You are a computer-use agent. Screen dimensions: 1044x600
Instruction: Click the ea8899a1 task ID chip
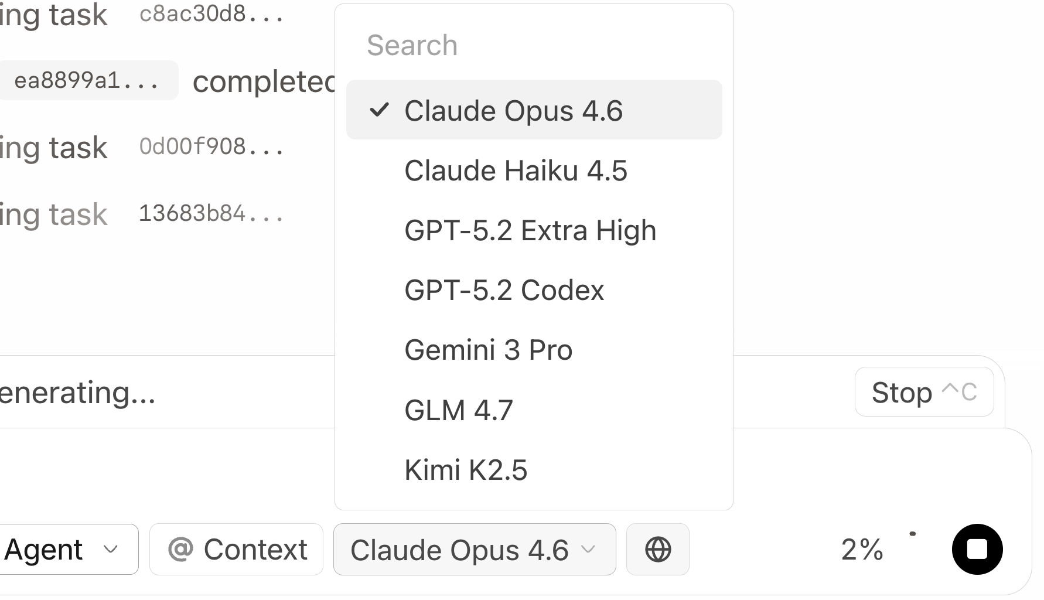[x=87, y=80]
